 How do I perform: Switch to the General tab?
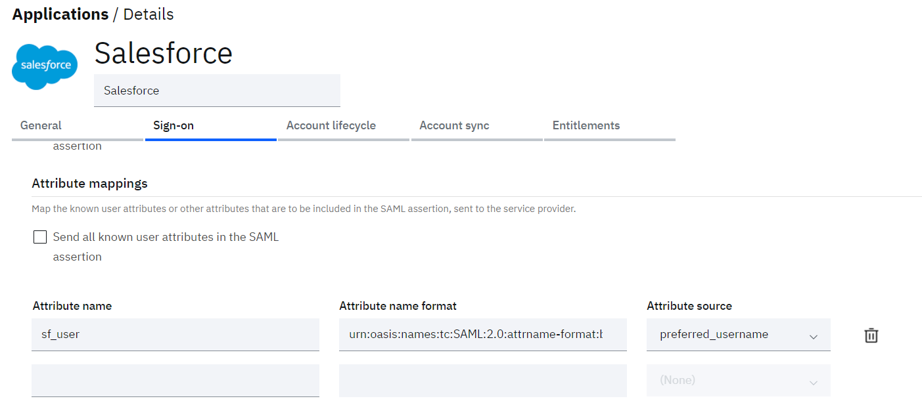point(41,125)
